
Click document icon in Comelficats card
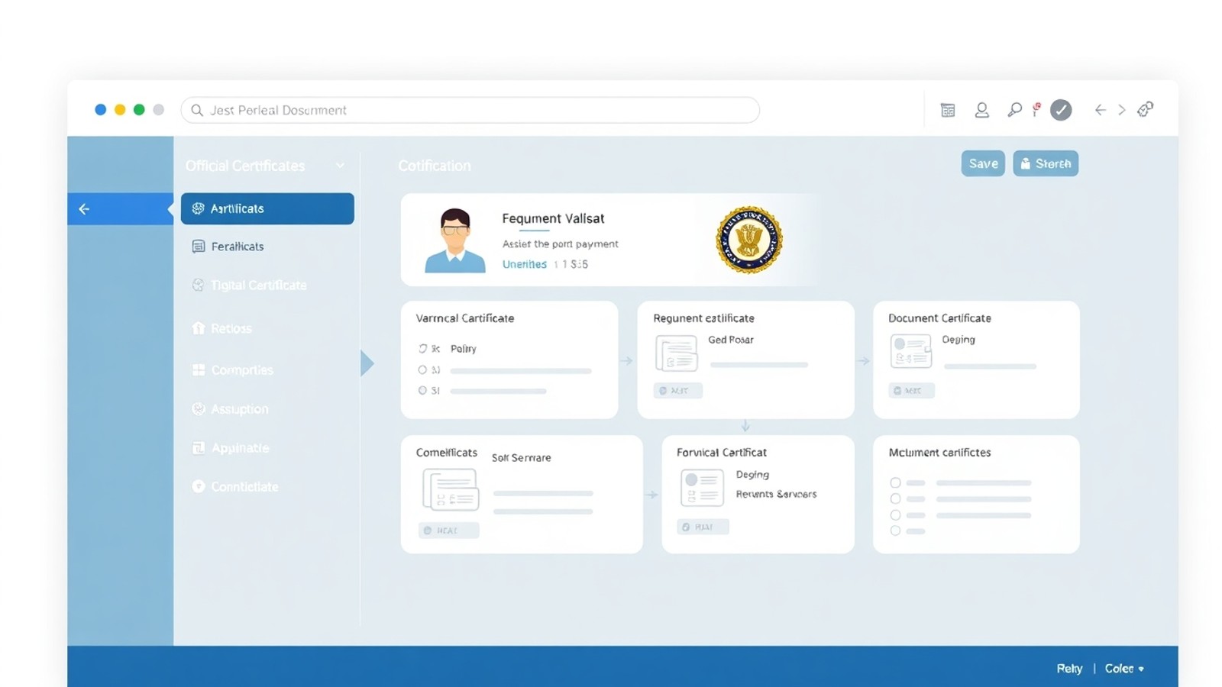(x=451, y=490)
